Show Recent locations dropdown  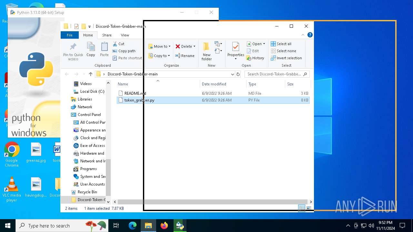(x=84, y=74)
